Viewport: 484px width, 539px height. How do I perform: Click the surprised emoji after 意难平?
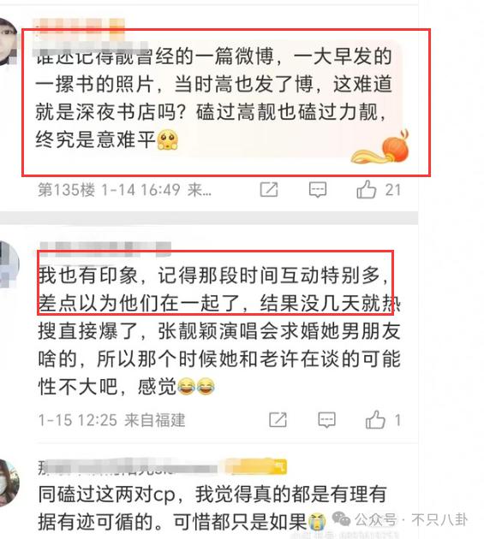tap(168, 140)
